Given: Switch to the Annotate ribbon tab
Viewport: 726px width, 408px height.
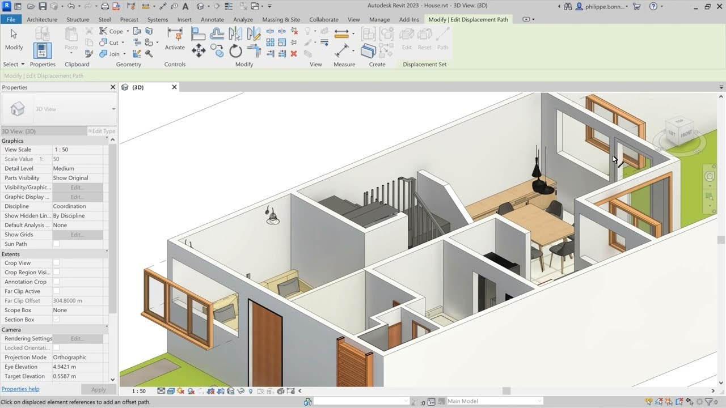Looking at the screenshot, I should coord(212,19).
